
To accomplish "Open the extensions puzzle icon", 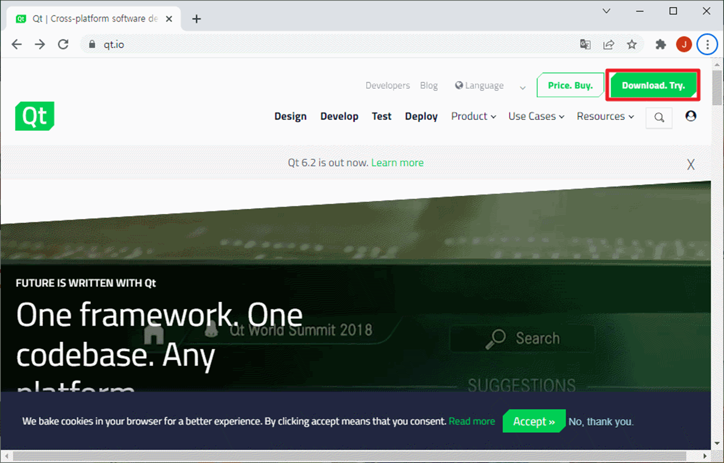I will 660,44.
